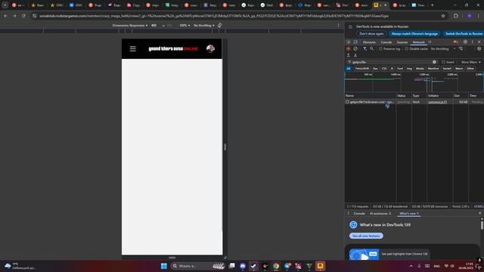Screen dimensions: 484x272
Task: Enable Preserve log checkbox
Action: coord(380,48)
